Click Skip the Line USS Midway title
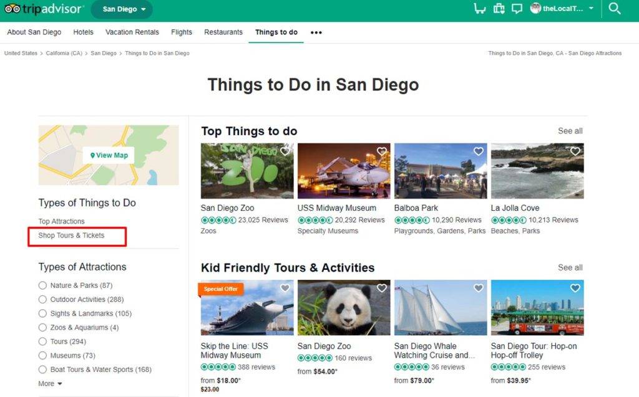This screenshot has height=397, width=639. pos(235,351)
